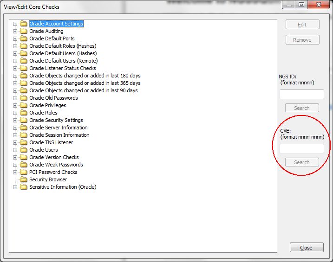Screen dimensions: 333x262
Task: Select the Oracle Server Information label
Action: pyautogui.click(x=59, y=128)
